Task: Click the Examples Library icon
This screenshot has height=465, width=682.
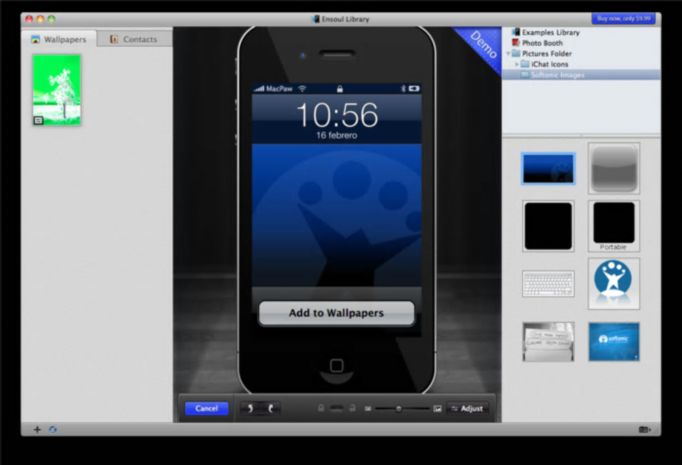Action: pos(516,32)
